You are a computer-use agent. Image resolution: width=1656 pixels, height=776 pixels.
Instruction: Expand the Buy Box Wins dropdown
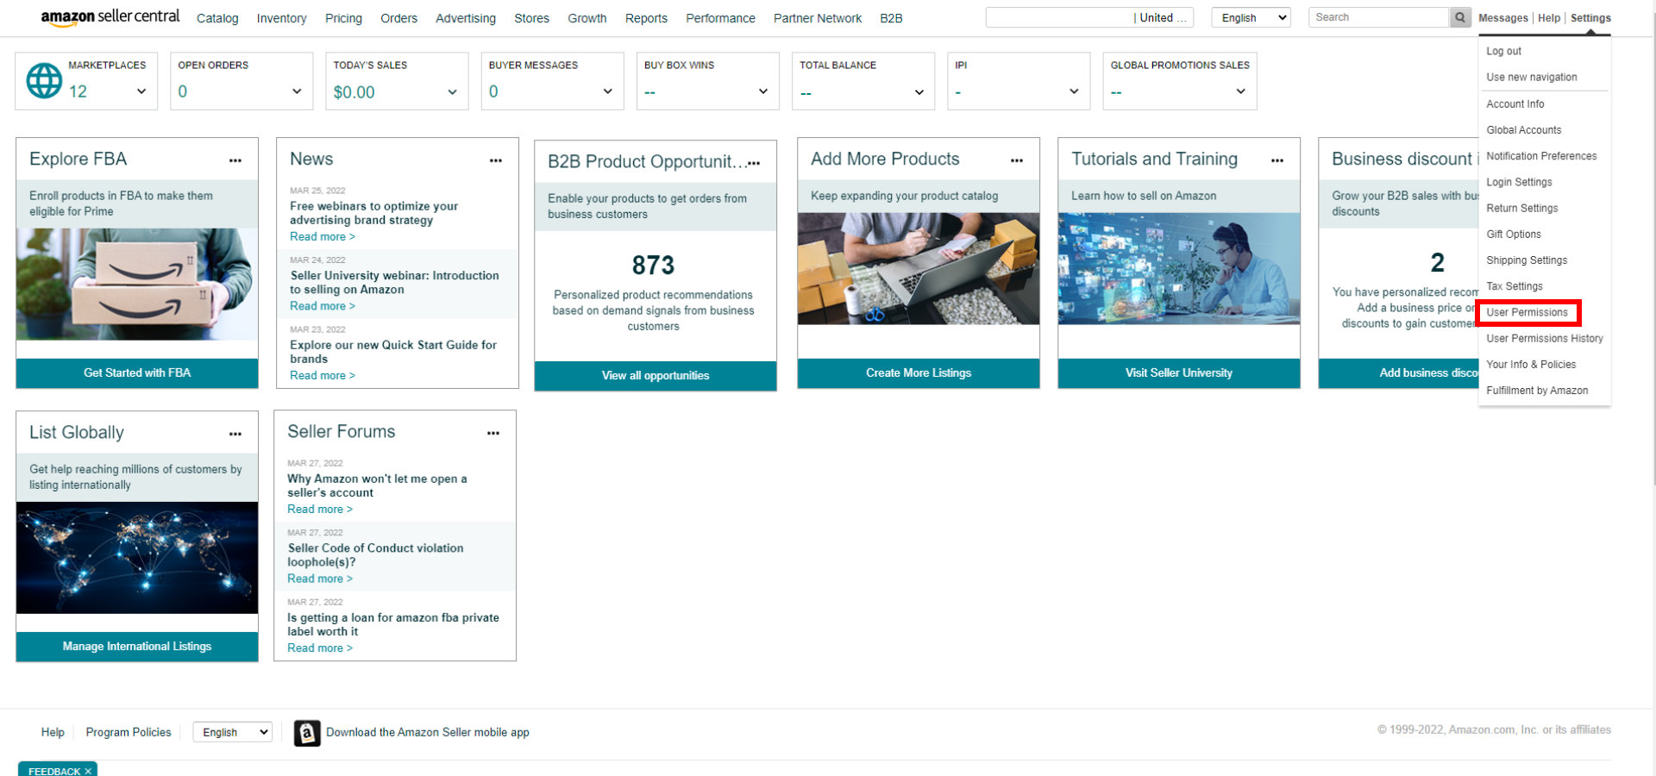[762, 91]
